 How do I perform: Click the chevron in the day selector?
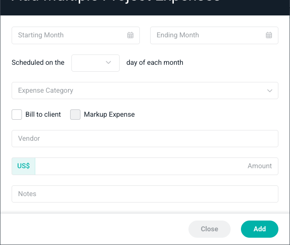(x=108, y=62)
